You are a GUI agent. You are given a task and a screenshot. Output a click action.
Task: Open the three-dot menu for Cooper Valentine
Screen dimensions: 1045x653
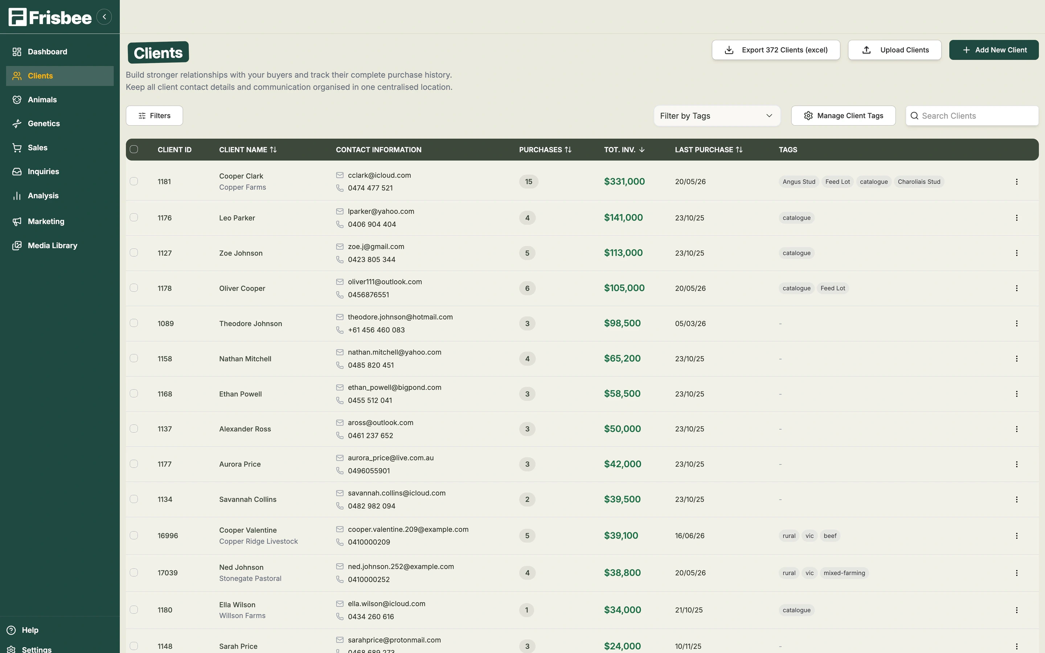(1016, 535)
